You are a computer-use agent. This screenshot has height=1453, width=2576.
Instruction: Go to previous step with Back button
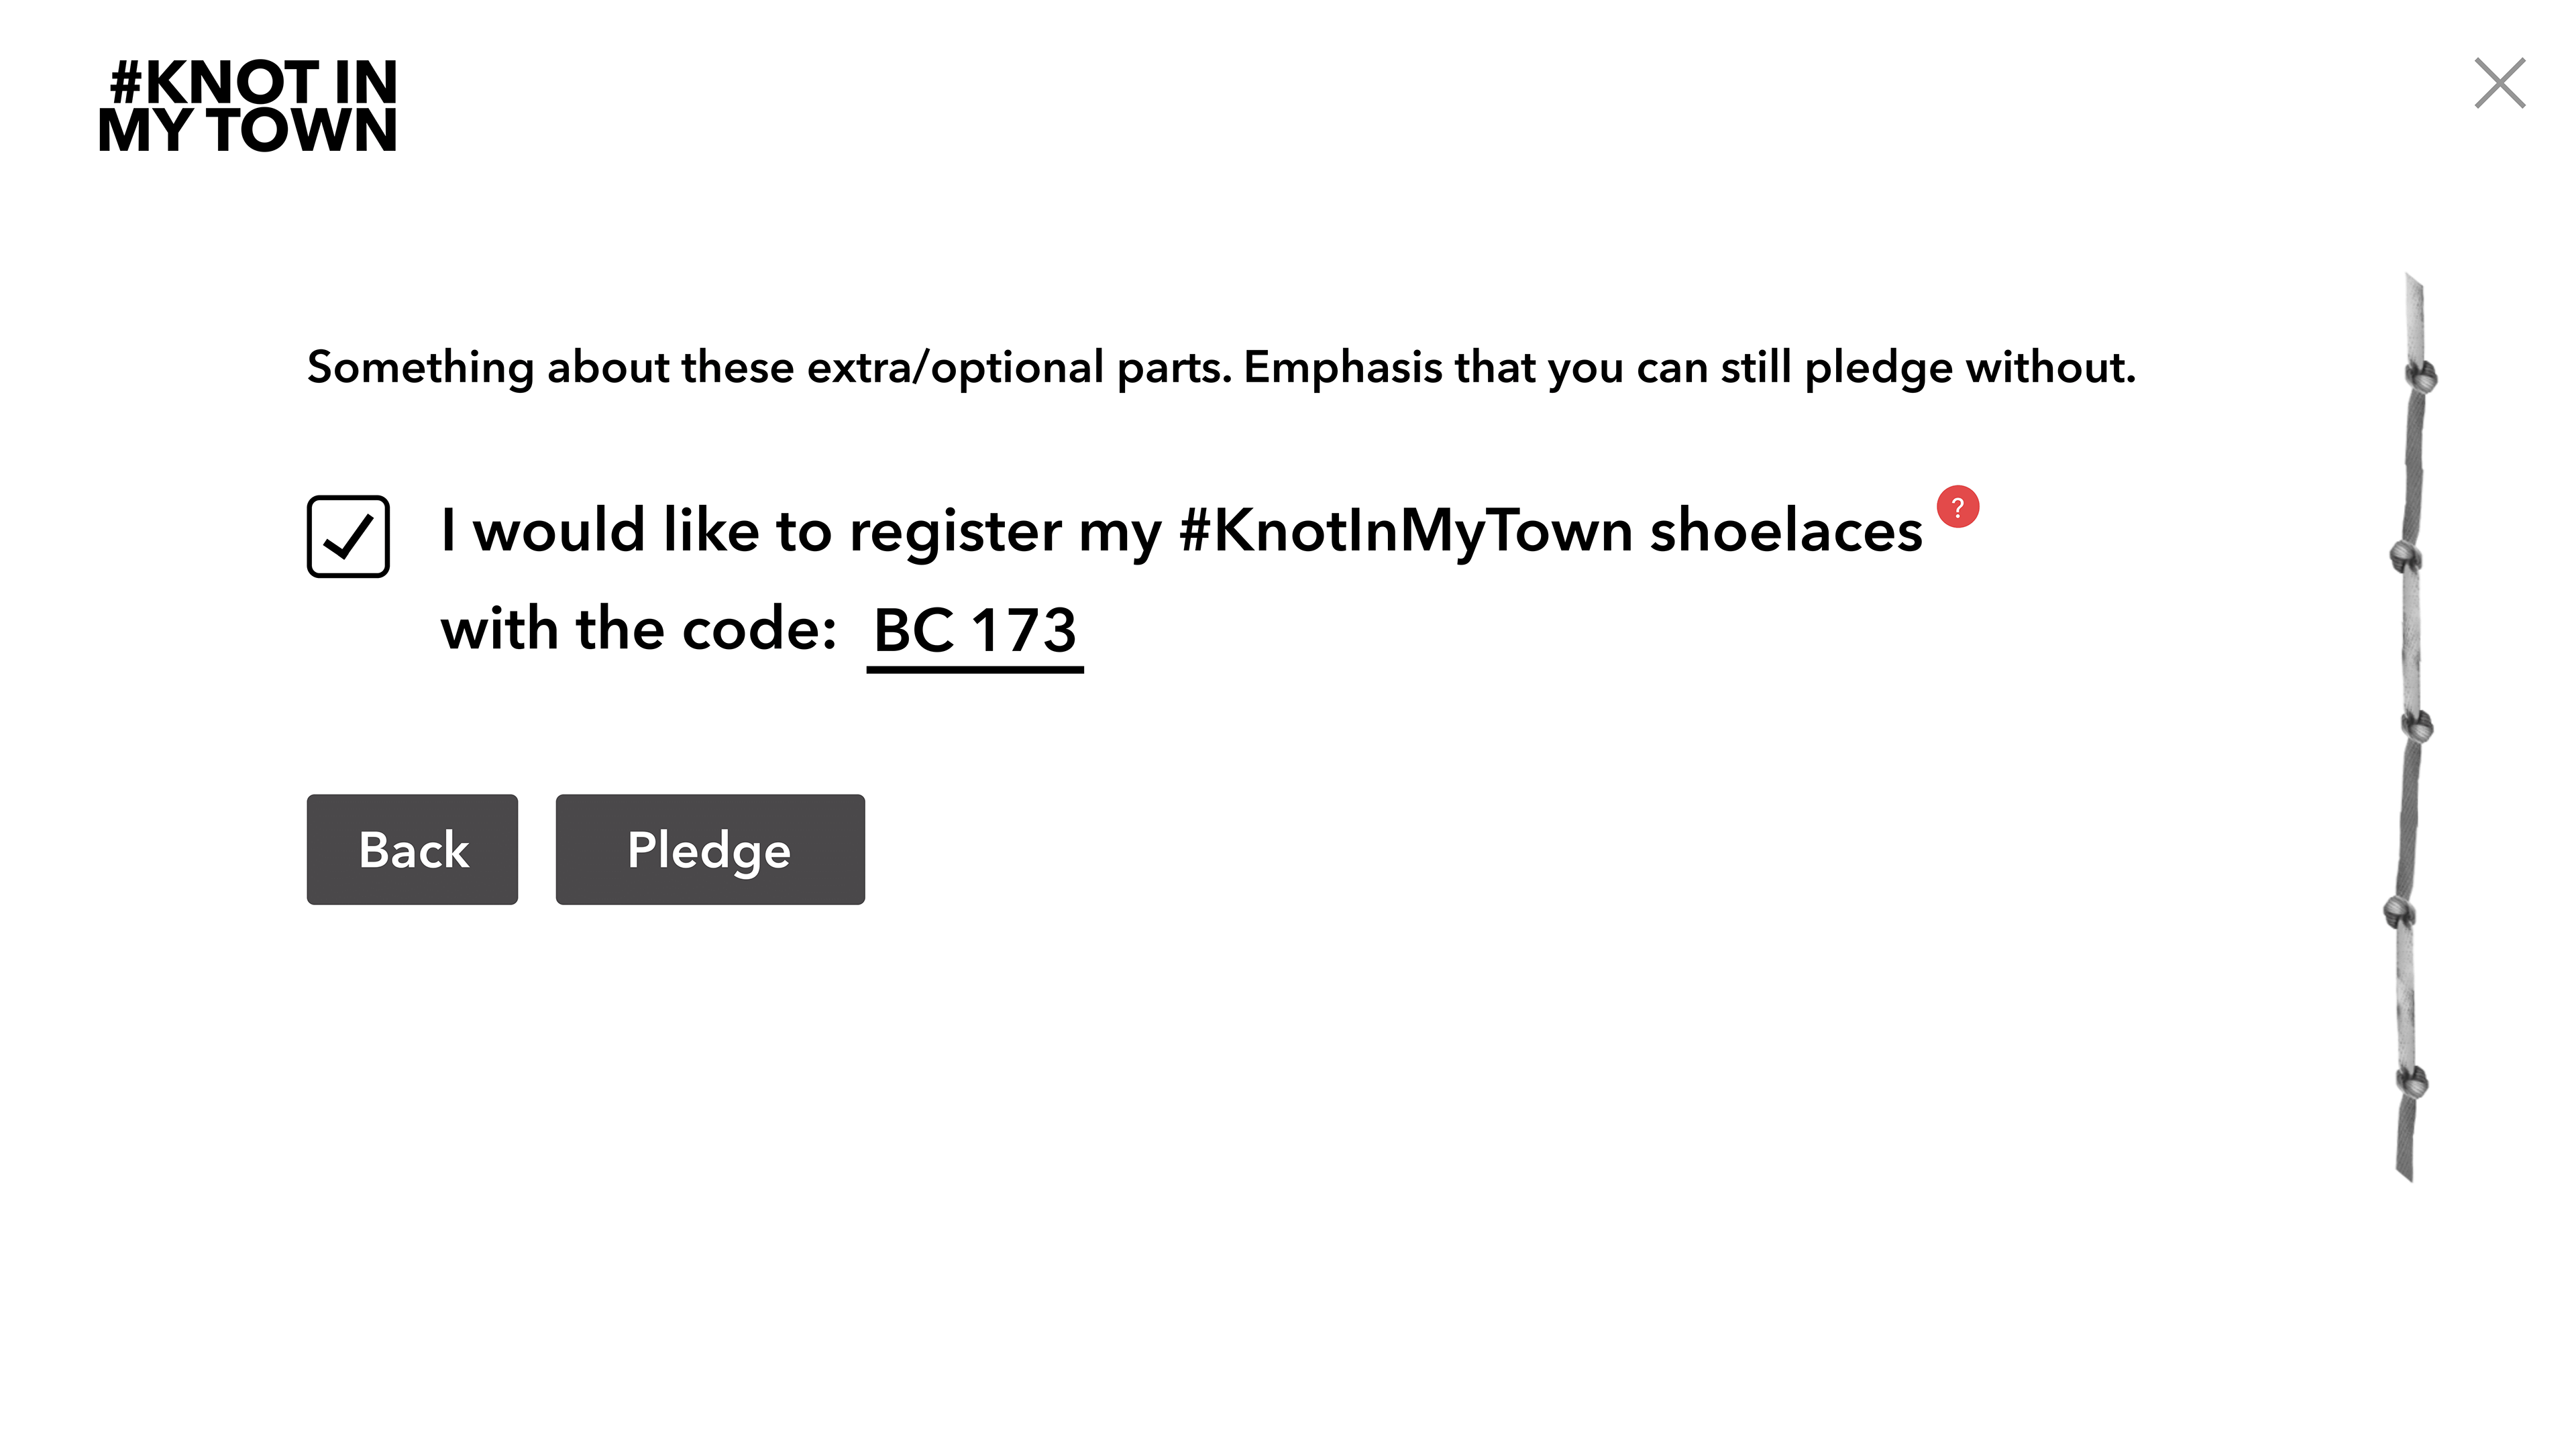pyautogui.click(x=412, y=850)
